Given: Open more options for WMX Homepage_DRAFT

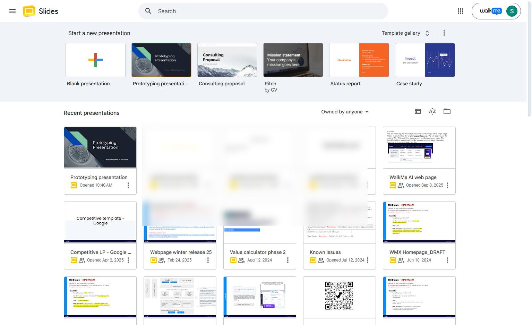Looking at the screenshot, I should coord(447,260).
